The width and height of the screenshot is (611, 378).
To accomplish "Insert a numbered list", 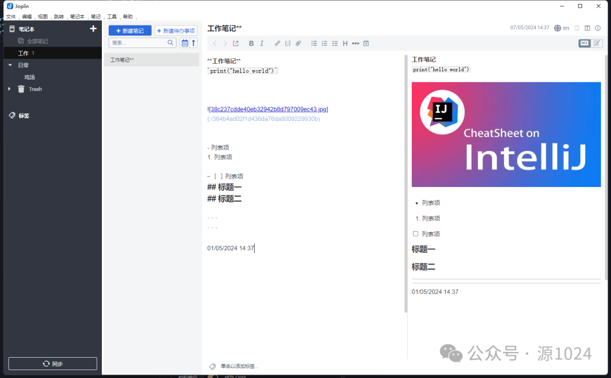I will 324,43.
